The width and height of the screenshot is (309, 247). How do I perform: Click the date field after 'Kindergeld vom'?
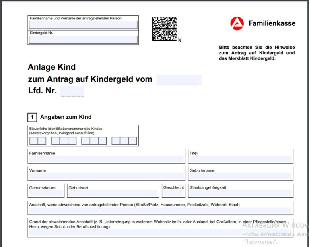coord(179,79)
